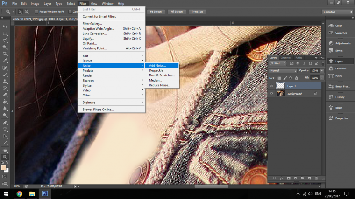Select the Paint Bucket tool
The height and width of the screenshot is (199, 355).
coord(5,102)
